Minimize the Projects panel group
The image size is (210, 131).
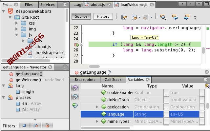65,5
